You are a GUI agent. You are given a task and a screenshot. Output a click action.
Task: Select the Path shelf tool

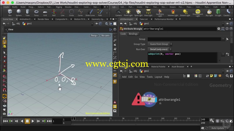pyautogui.click(x=100, y=13)
